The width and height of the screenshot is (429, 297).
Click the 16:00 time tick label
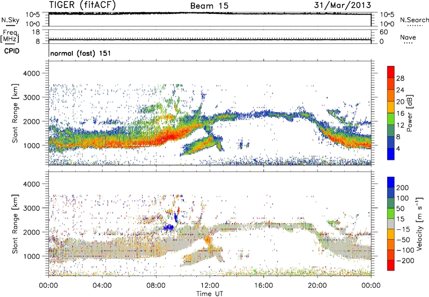[263, 286]
